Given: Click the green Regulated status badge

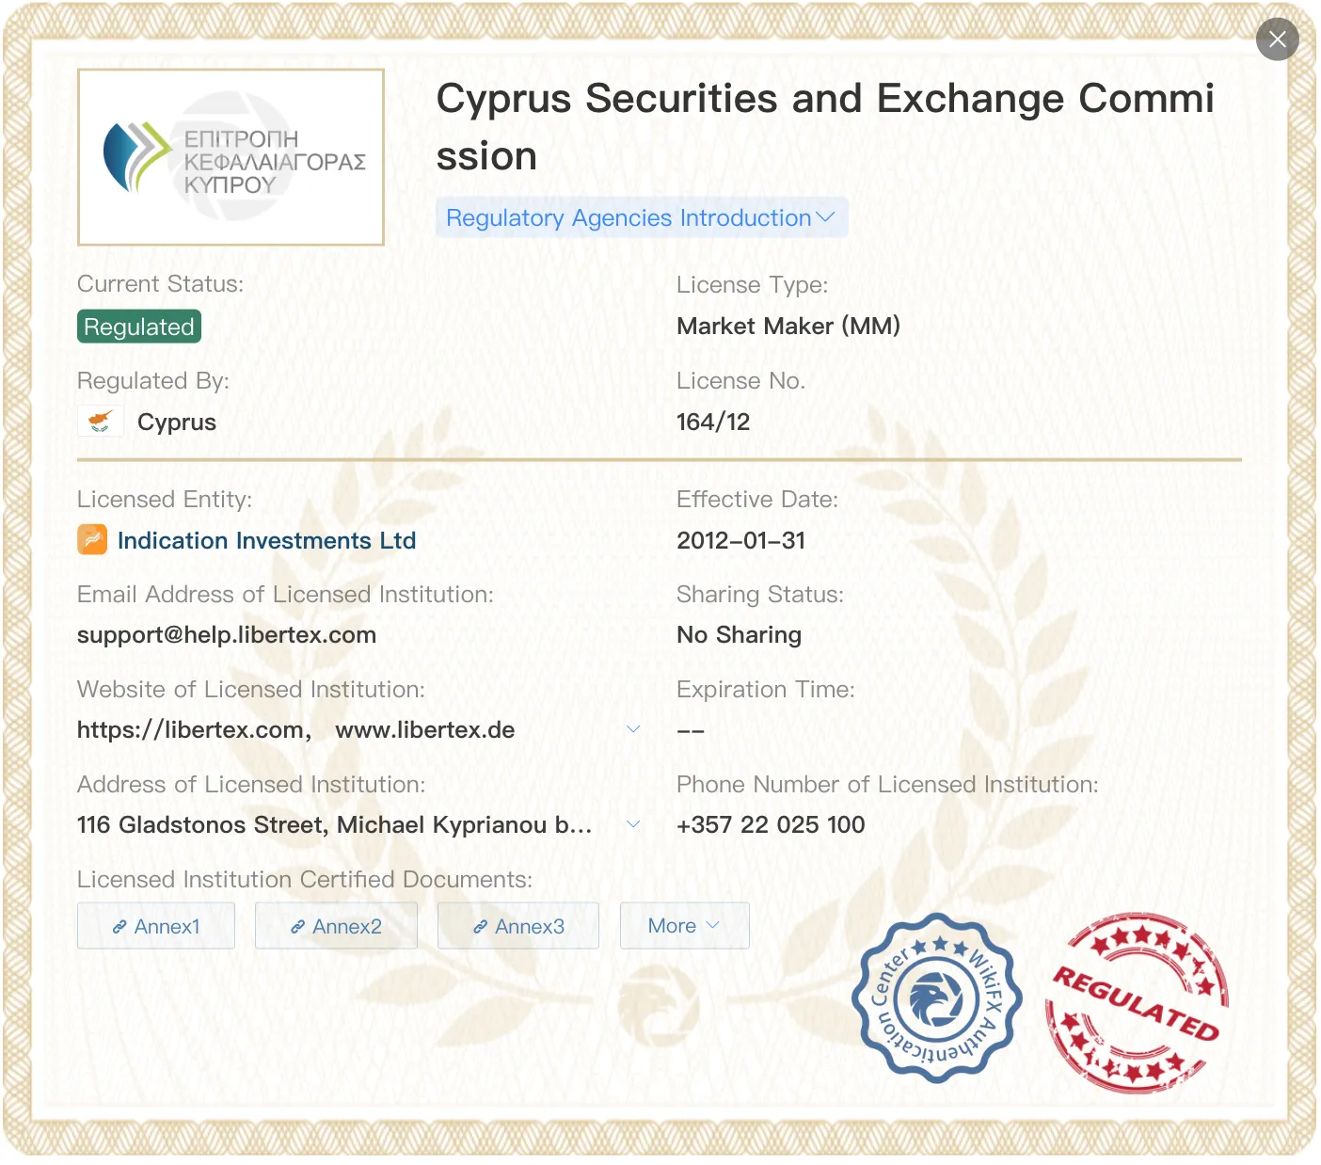Looking at the screenshot, I should tap(139, 327).
